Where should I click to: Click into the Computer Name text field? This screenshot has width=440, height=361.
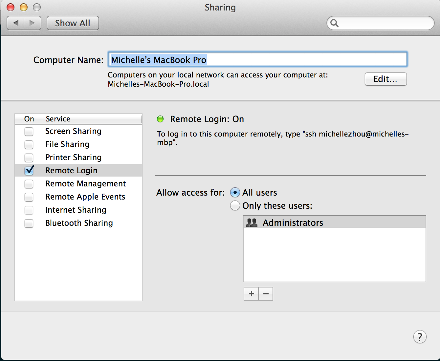tap(296, 60)
